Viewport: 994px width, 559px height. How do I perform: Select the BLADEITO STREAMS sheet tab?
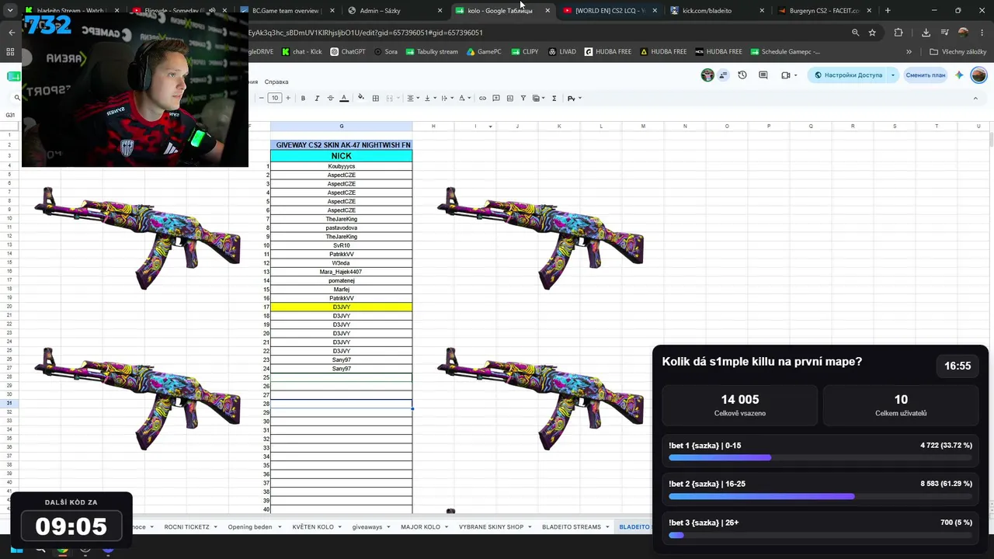[x=572, y=527]
